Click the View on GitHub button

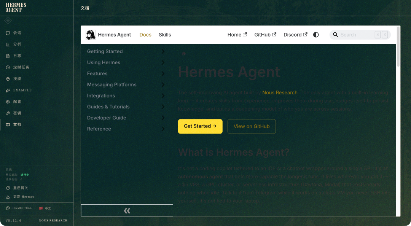pyautogui.click(x=252, y=126)
